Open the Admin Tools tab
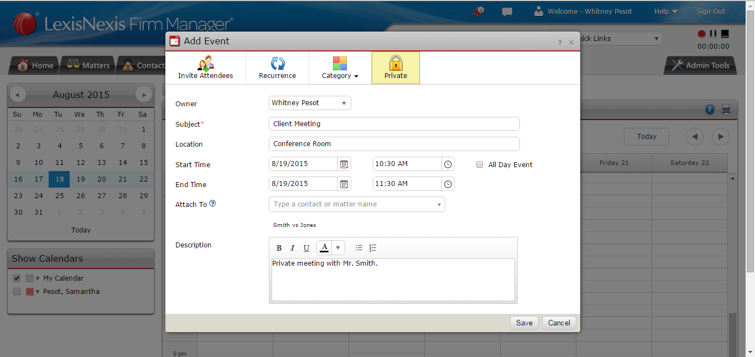 (701, 65)
